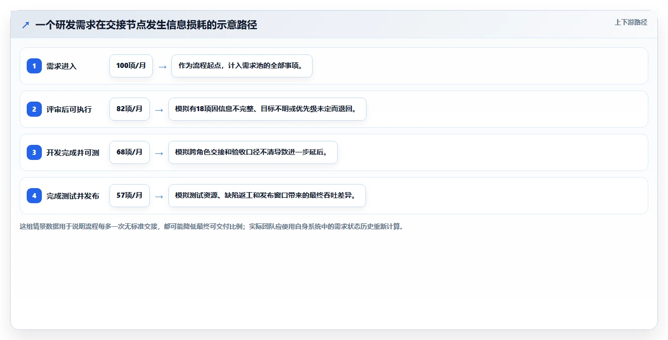This screenshot has width=668, height=340.
Task: Click the step 1 number badge
Action: coord(34,66)
